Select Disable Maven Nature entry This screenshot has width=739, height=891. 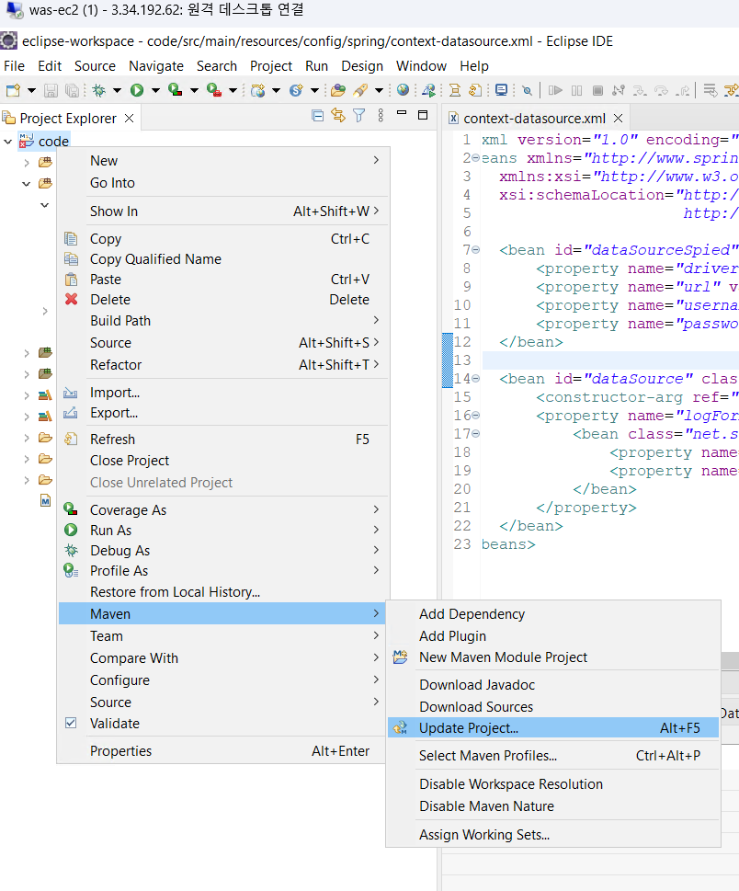[x=553, y=806]
